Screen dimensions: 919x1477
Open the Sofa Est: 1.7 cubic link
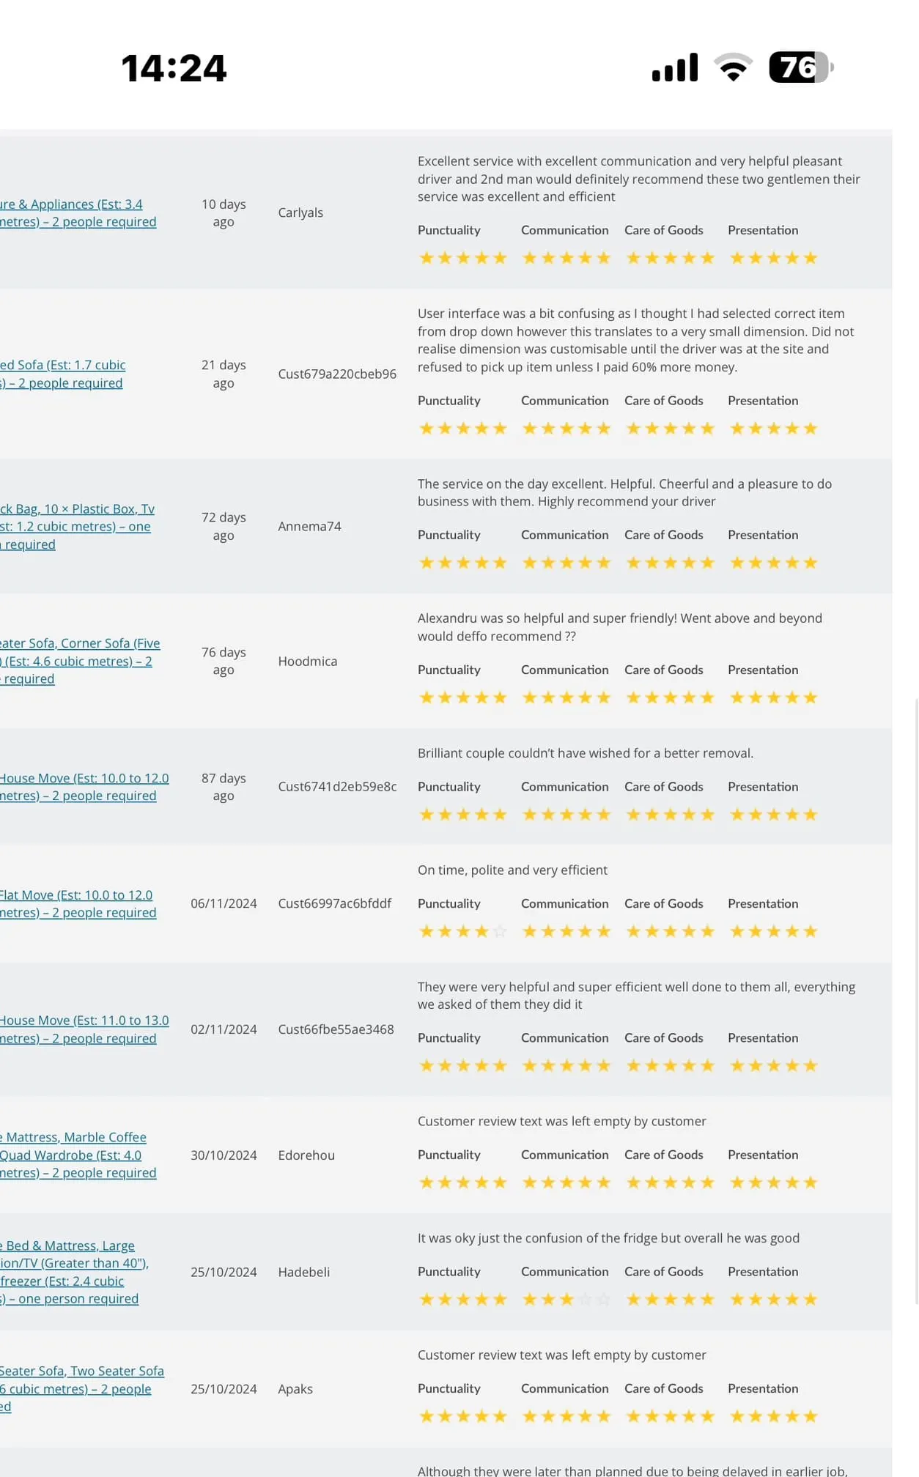(x=63, y=374)
